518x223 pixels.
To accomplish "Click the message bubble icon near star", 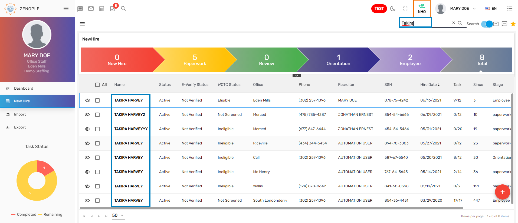I will (504, 24).
